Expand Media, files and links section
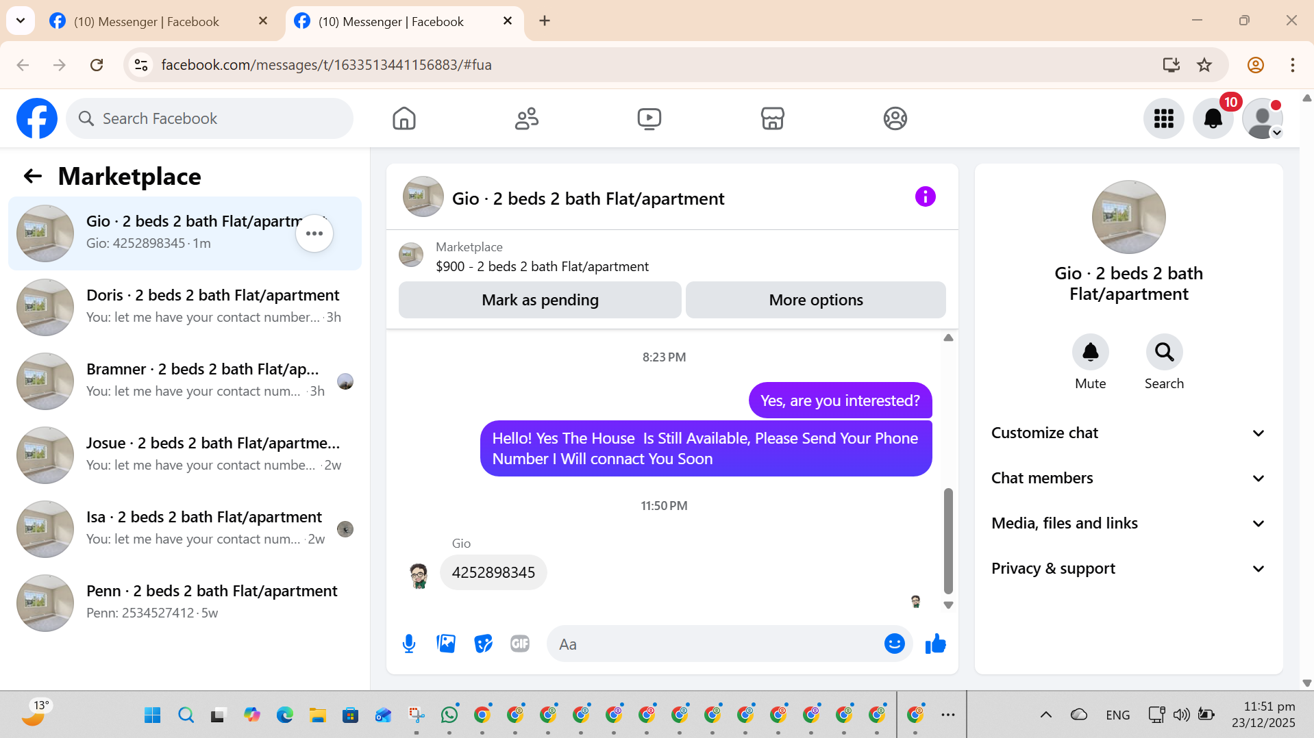Image resolution: width=1314 pixels, height=738 pixels. click(1128, 523)
